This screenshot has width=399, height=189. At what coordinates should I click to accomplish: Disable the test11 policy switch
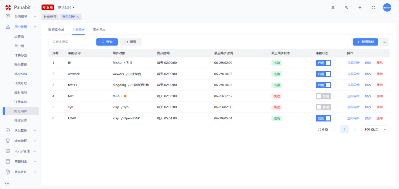[323, 85]
